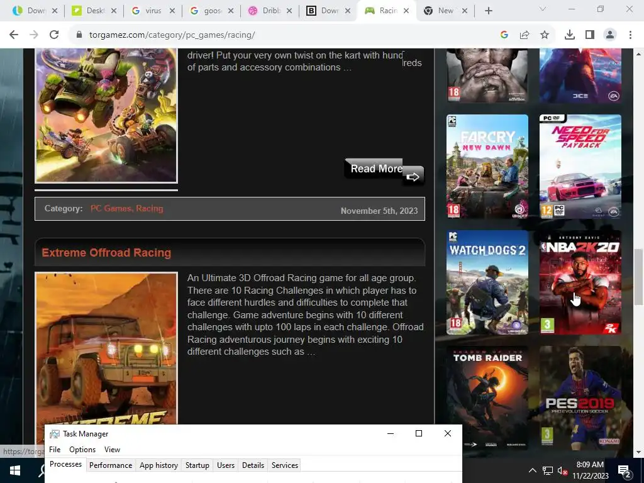The height and width of the screenshot is (483, 644).
Task: Open Far Cry New Dawn cover
Action: [x=487, y=167]
